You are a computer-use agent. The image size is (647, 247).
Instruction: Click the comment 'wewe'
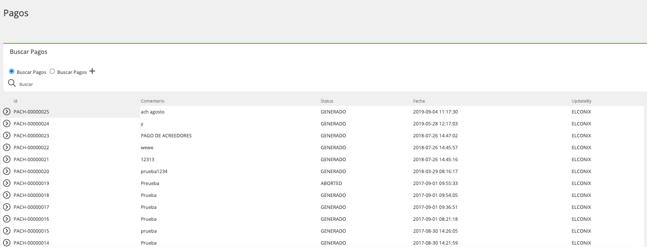tap(147, 147)
